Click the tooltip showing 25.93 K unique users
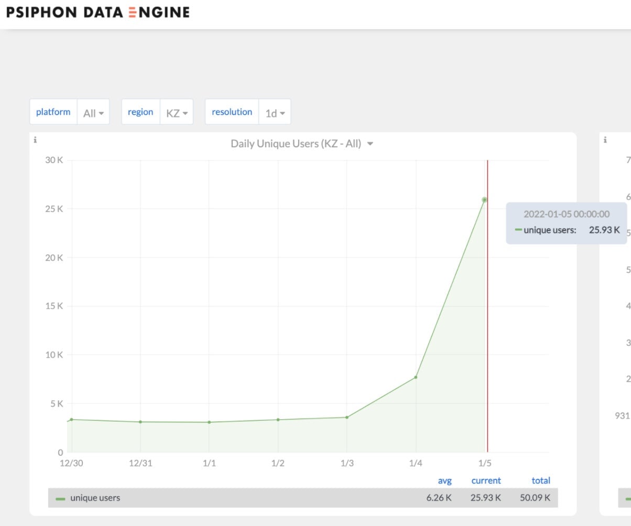Viewport: 631px width, 526px height. click(566, 222)
